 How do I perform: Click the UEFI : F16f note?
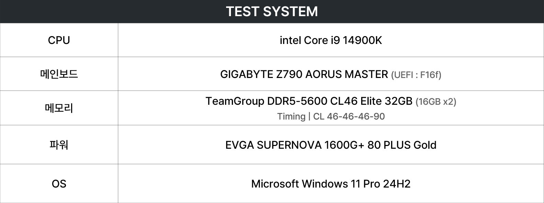click(416, 75)
